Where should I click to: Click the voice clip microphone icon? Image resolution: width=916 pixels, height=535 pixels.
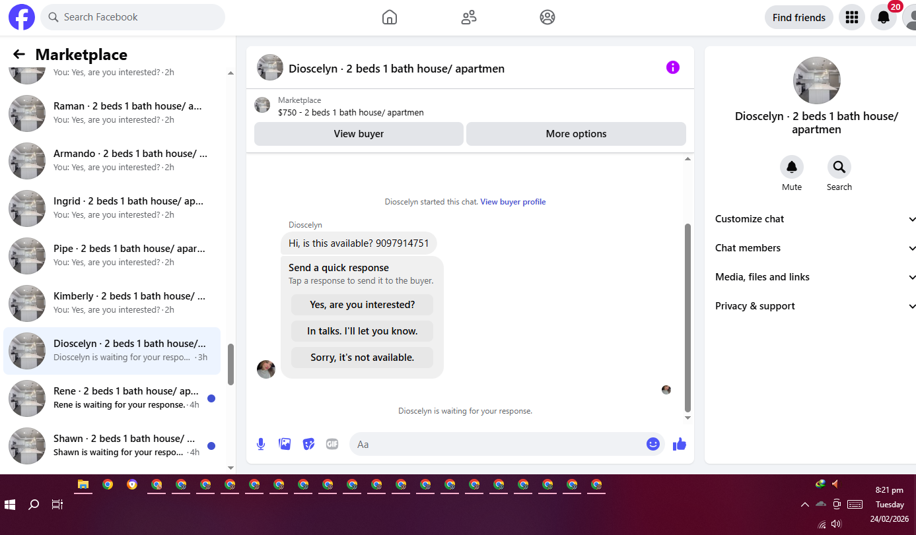point(261,444)
